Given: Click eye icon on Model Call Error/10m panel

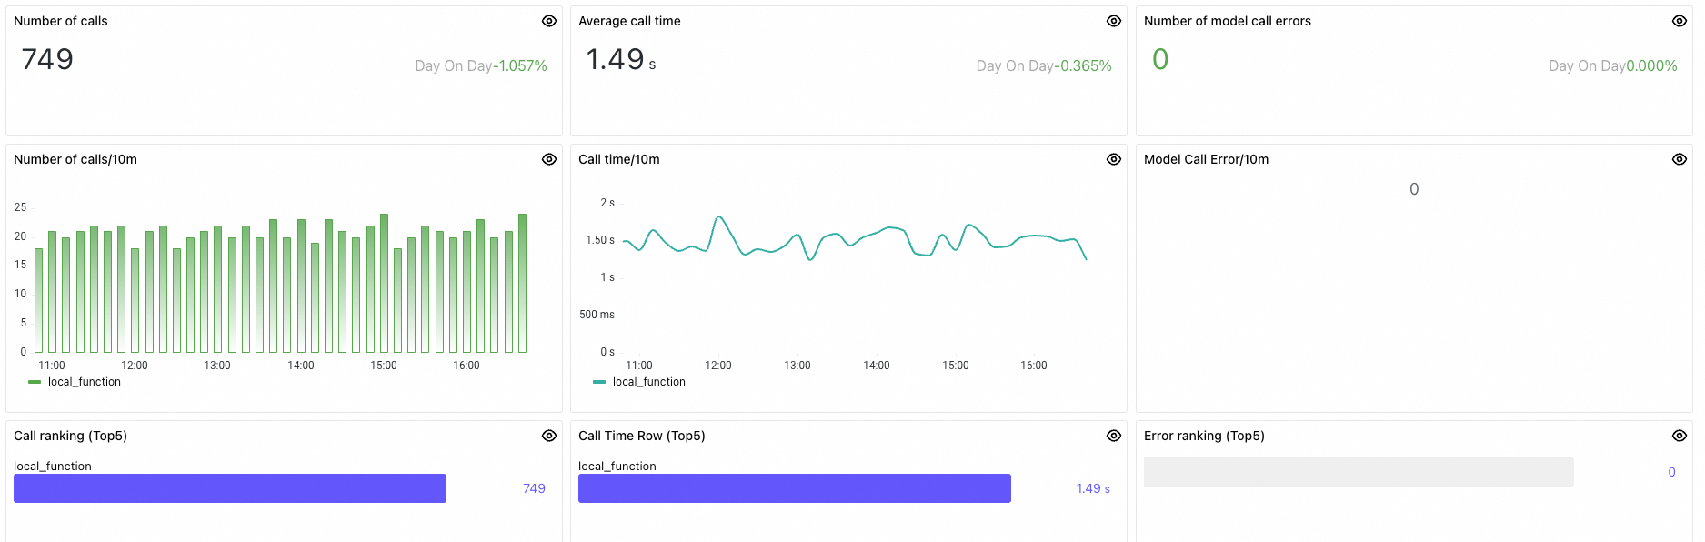Looking at the screenshot, I should (x=1680, y=159).
